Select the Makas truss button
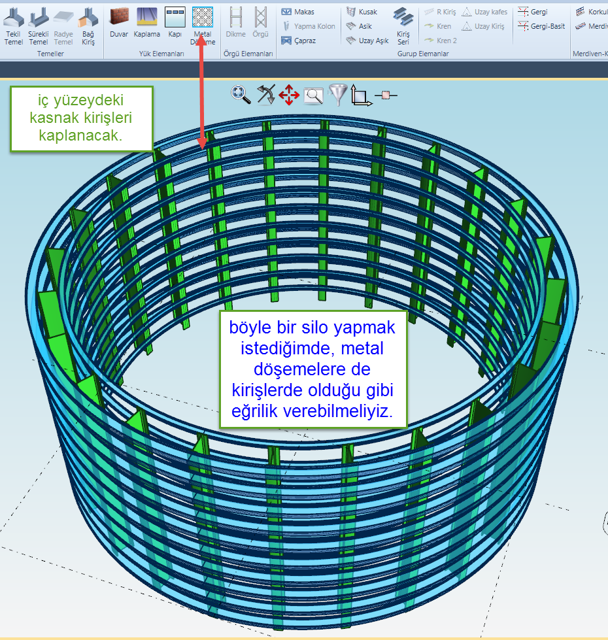This screenshot has height=640, width=608. click(x=298, y=12)
